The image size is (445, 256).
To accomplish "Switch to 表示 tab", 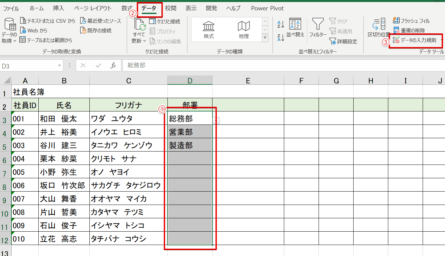I will pyautogui.click(x=191, y=8).
